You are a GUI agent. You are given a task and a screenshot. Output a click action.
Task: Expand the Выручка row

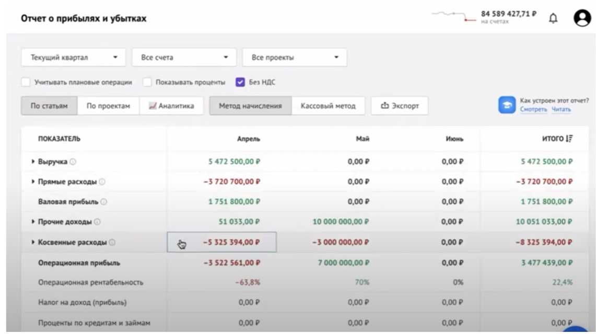33,162
